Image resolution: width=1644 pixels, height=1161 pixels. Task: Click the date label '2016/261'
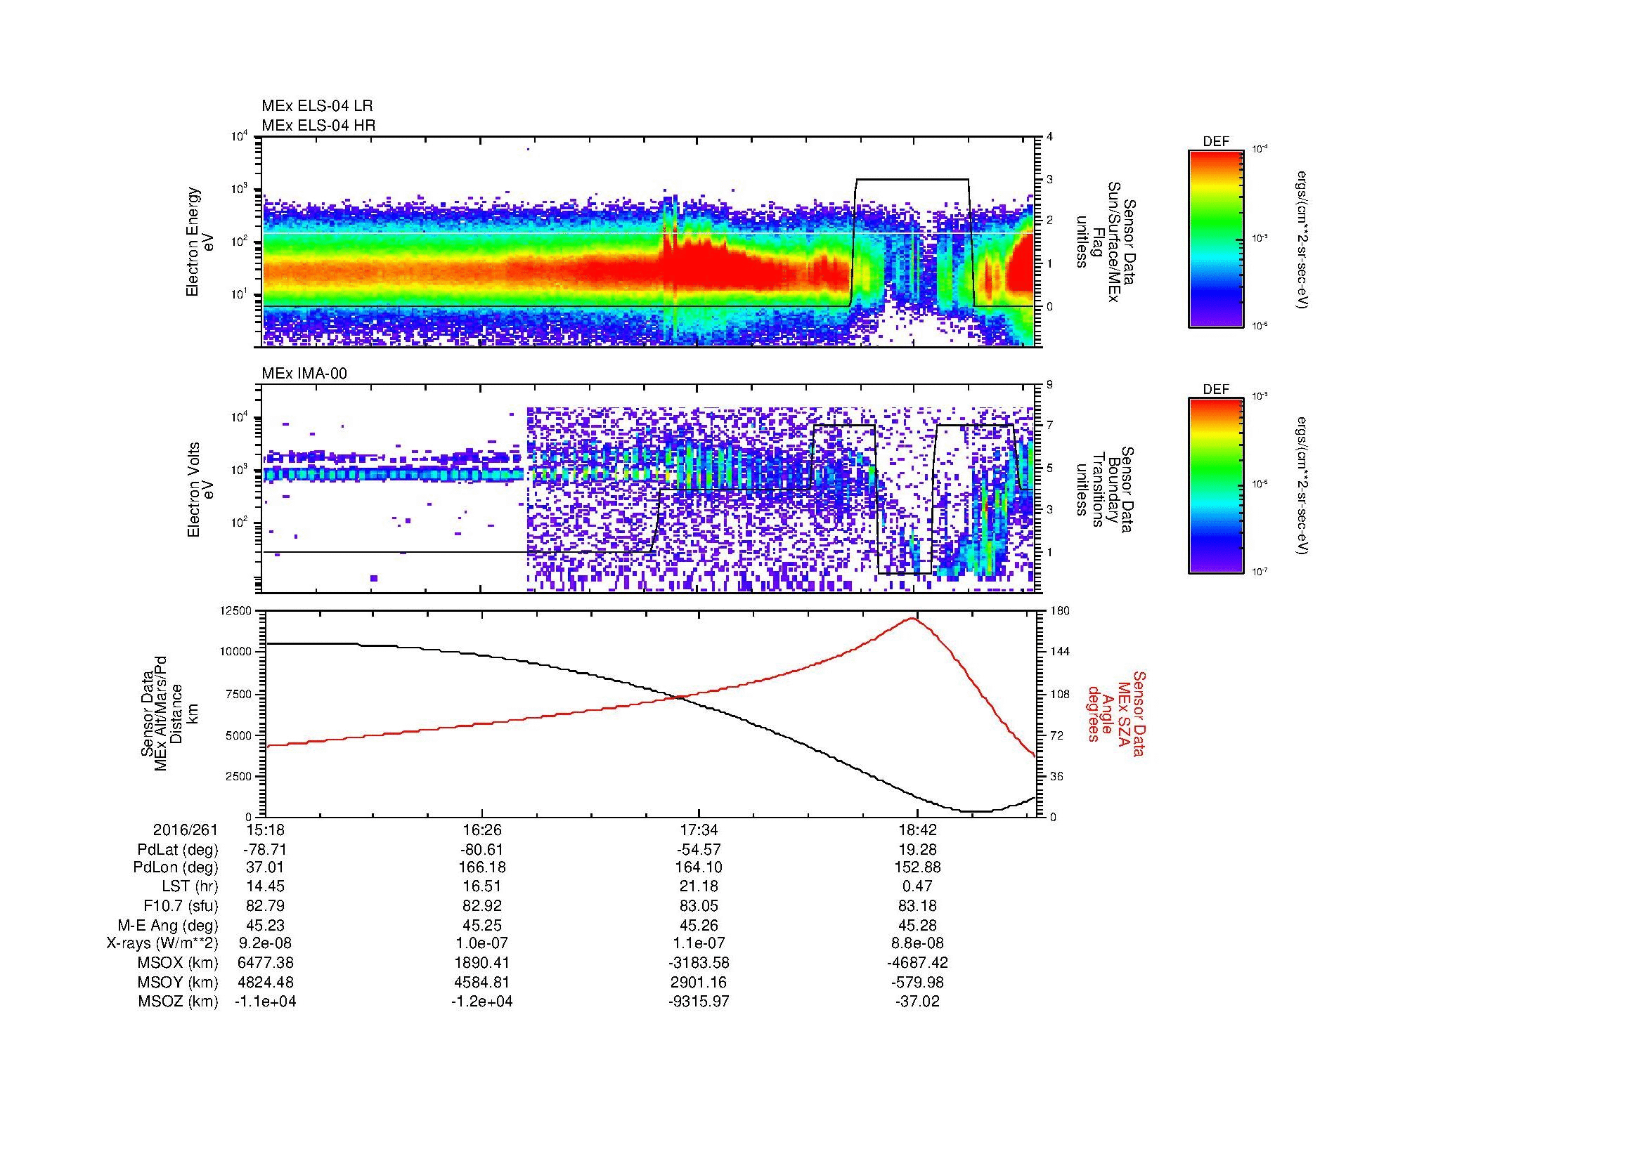[185, 830]
